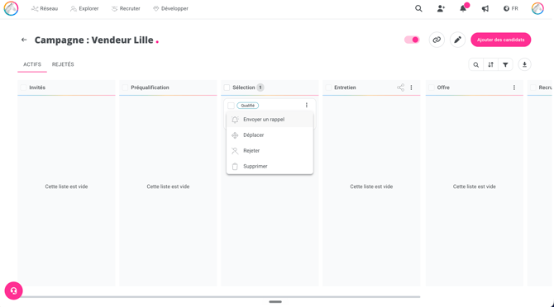Check the Entretien column checkbox
This screenshot has width=554, height=307.
328,87
